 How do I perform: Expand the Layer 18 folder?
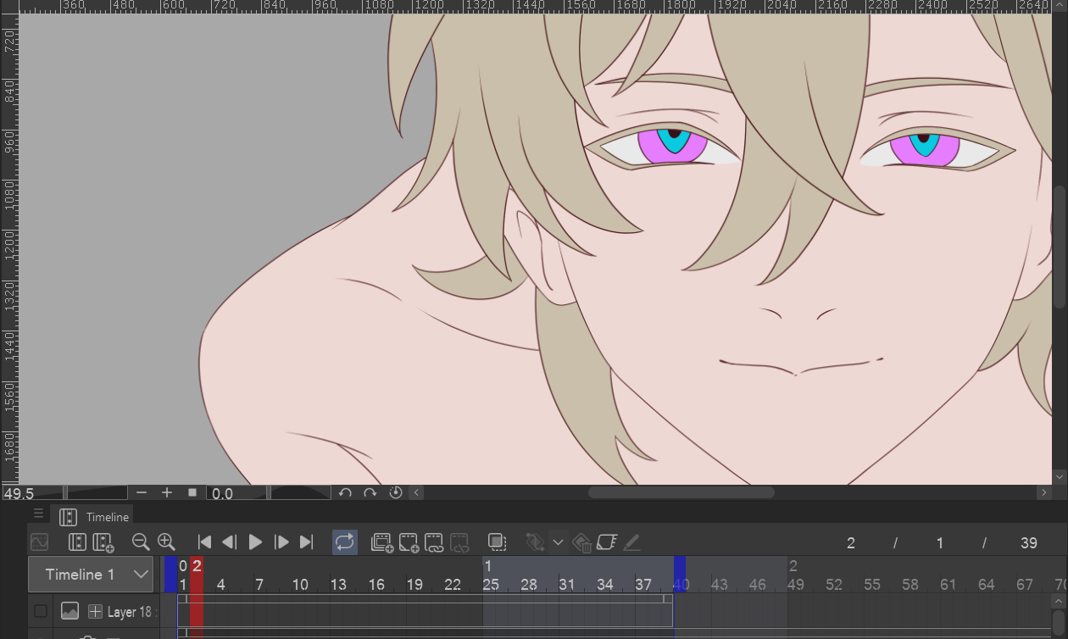(95, 611)
